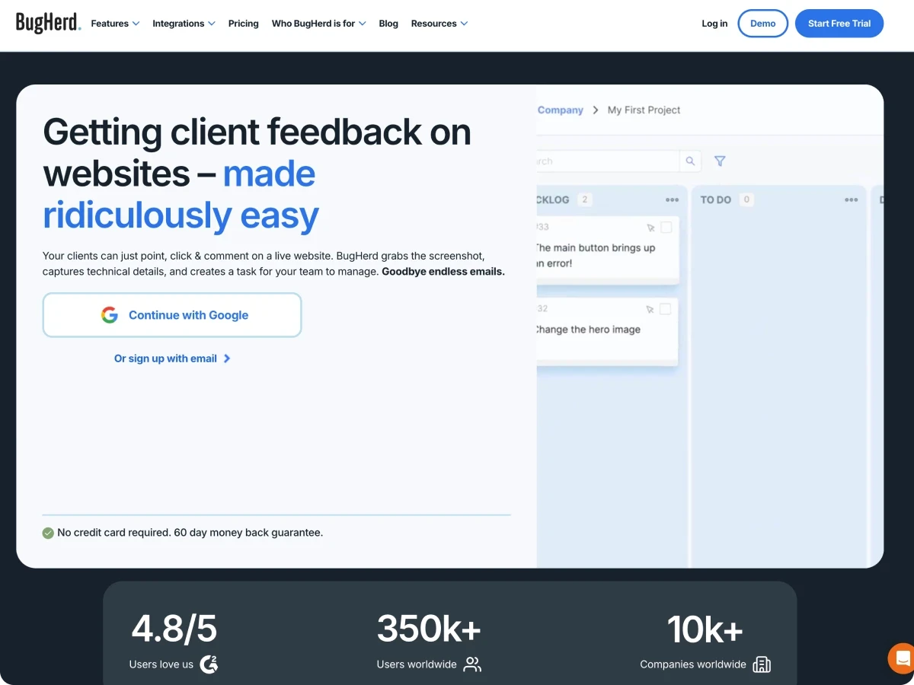Click the Companies worldwide building icon

762,664
